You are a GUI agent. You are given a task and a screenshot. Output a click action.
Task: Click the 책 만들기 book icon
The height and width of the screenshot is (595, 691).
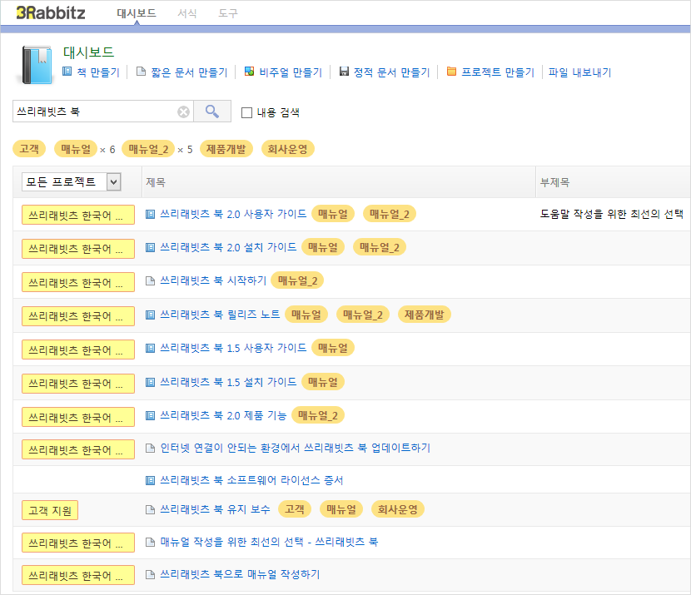[67, 72]
